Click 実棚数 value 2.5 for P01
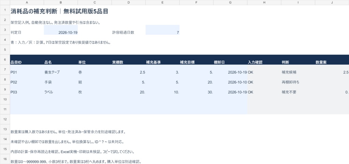This screenshot has width=349, height=164. click(x=128, y=70)
